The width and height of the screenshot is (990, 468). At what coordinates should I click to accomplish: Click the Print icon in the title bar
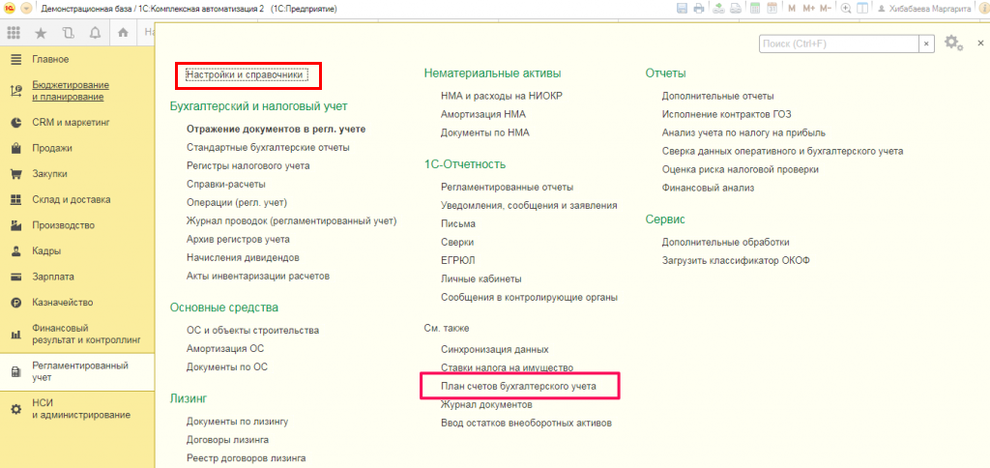698,9
